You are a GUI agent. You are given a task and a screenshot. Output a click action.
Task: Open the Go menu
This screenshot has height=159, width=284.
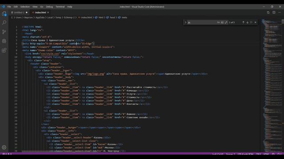click(x=42, y=7)
